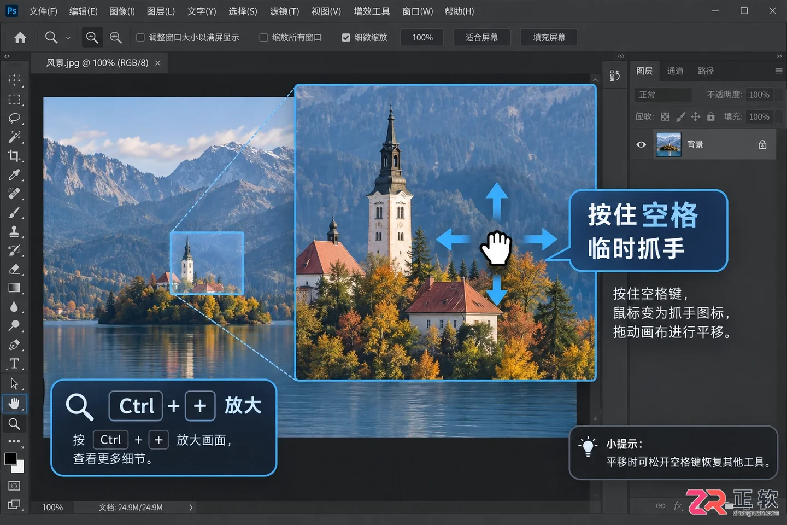
Task: Select the Zoom tool in left toolbar
Action: click(x=14, y=423)
